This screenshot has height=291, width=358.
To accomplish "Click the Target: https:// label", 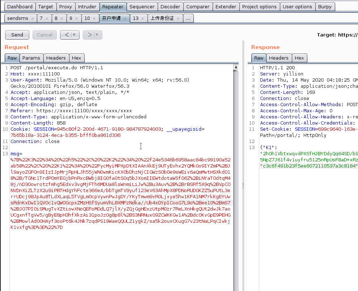I will click(x=337, y=35).
